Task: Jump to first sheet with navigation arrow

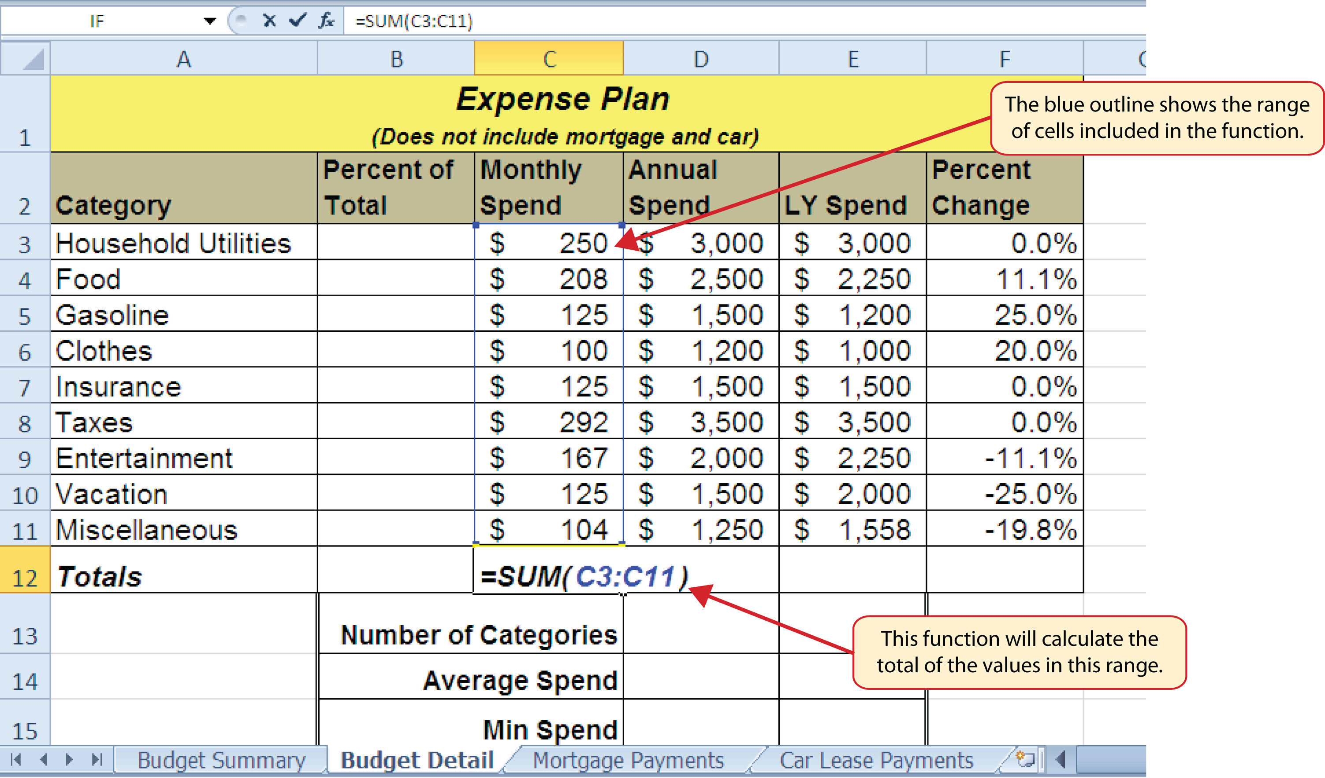Action: coord(16,759)
